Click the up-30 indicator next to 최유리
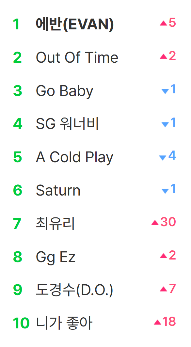The width and height of the screenshot is (191, 347). click(x=164, y=222)
